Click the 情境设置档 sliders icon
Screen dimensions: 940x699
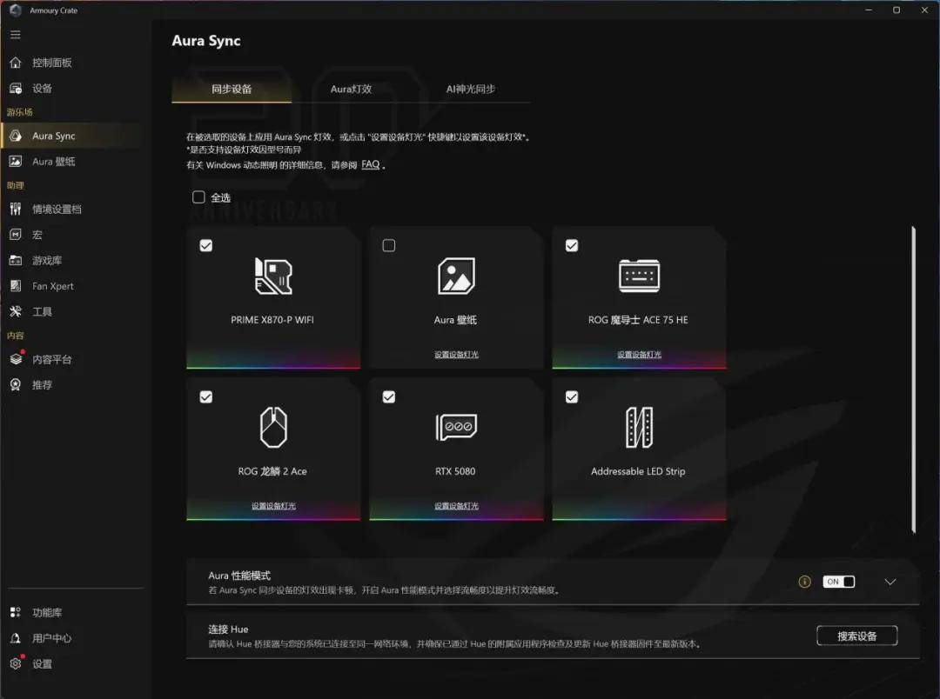16,209
